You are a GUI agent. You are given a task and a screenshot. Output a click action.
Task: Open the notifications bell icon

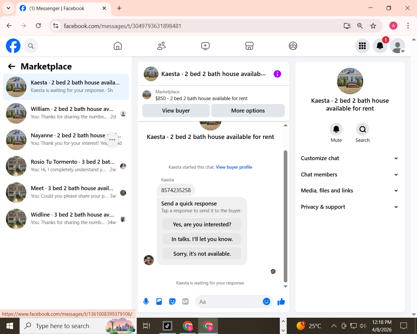click(x=380, y=46)
